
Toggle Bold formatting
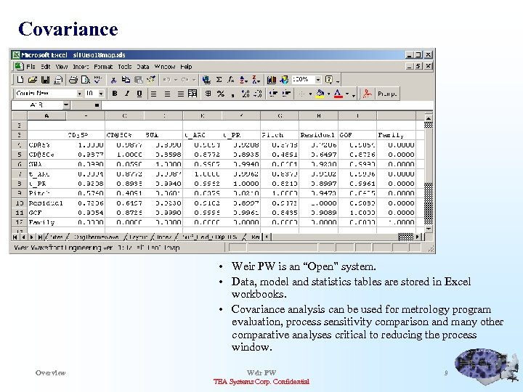coord(115,94)
